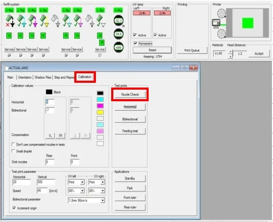
Task: Toggle the Permanent UV lamp checkbox
Action: [135, 43]
